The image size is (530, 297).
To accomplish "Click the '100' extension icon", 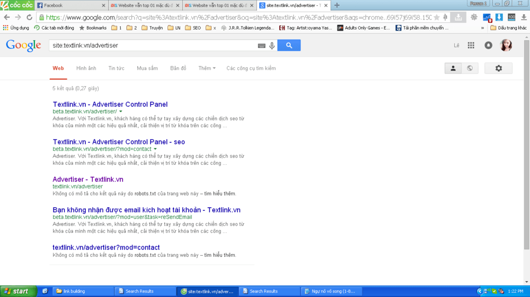I will [x=511, y=17].
